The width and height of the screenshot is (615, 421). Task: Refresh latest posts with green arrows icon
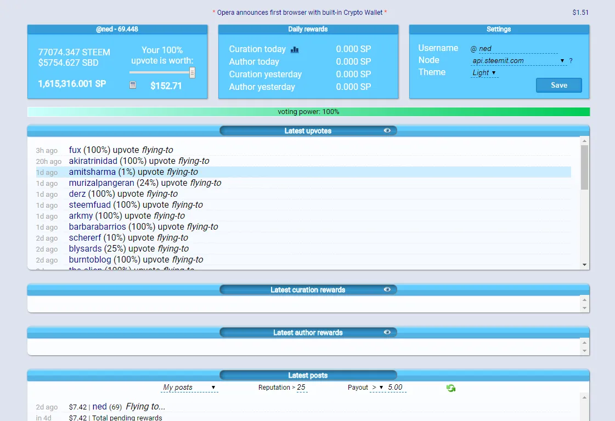click(x=450, y=388)
